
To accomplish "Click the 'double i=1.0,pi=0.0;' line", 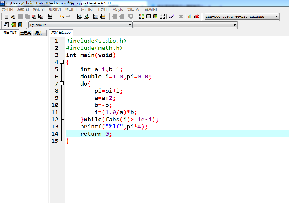I will point(116,76).
